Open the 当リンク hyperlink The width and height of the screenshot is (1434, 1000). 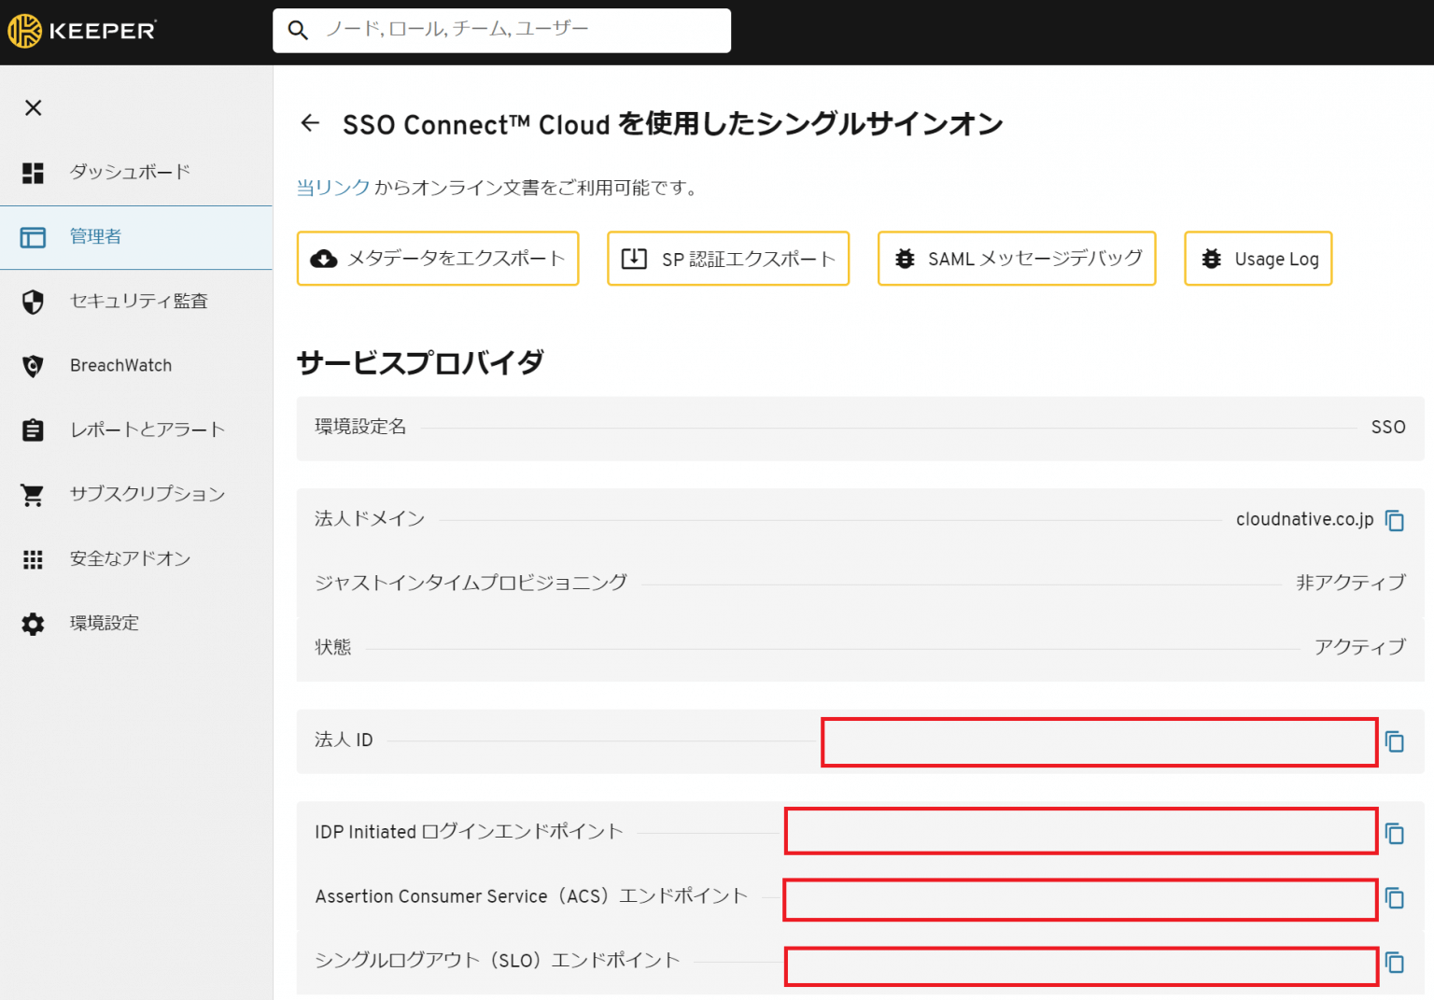coord(332,188)
